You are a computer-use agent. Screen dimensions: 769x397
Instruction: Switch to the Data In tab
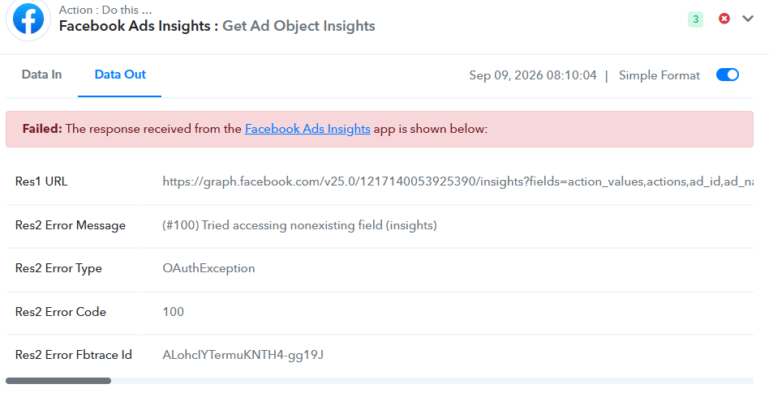pyautogui.click(x=41, y=75)
